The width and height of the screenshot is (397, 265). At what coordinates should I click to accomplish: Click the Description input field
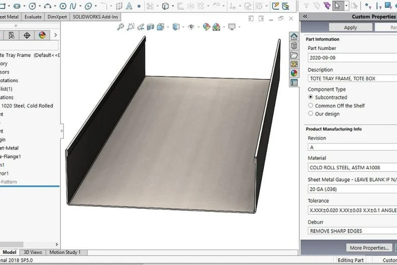coord(352,78)
